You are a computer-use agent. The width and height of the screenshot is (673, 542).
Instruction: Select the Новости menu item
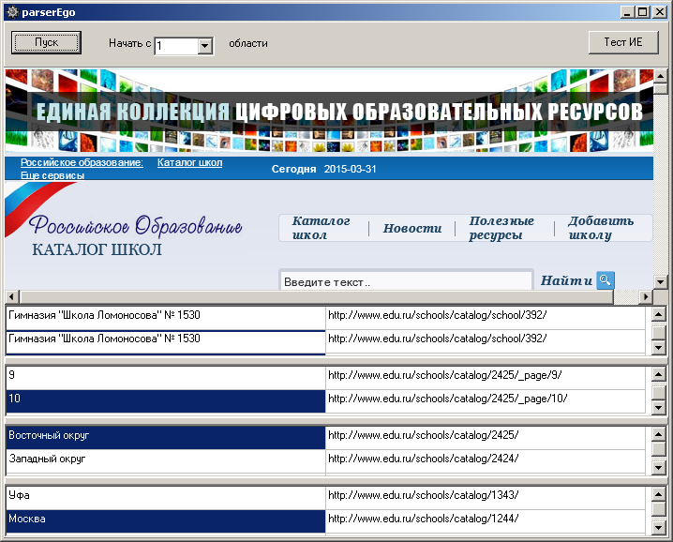412,228
